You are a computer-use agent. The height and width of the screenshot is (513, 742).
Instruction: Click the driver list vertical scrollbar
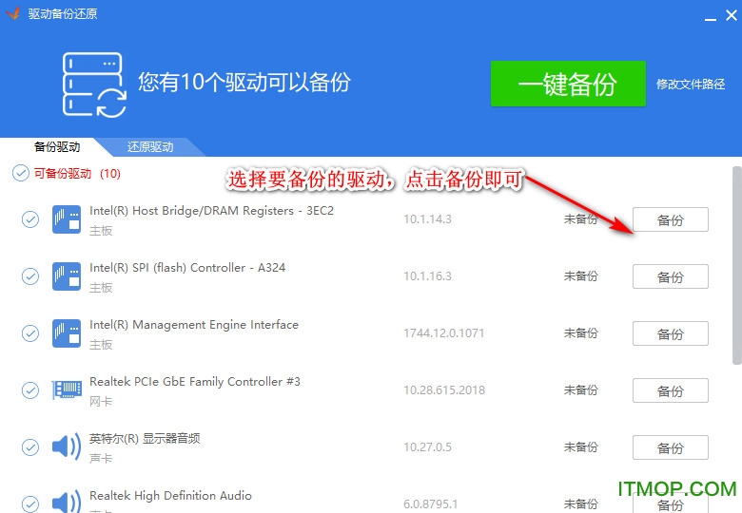pos(737,265)
